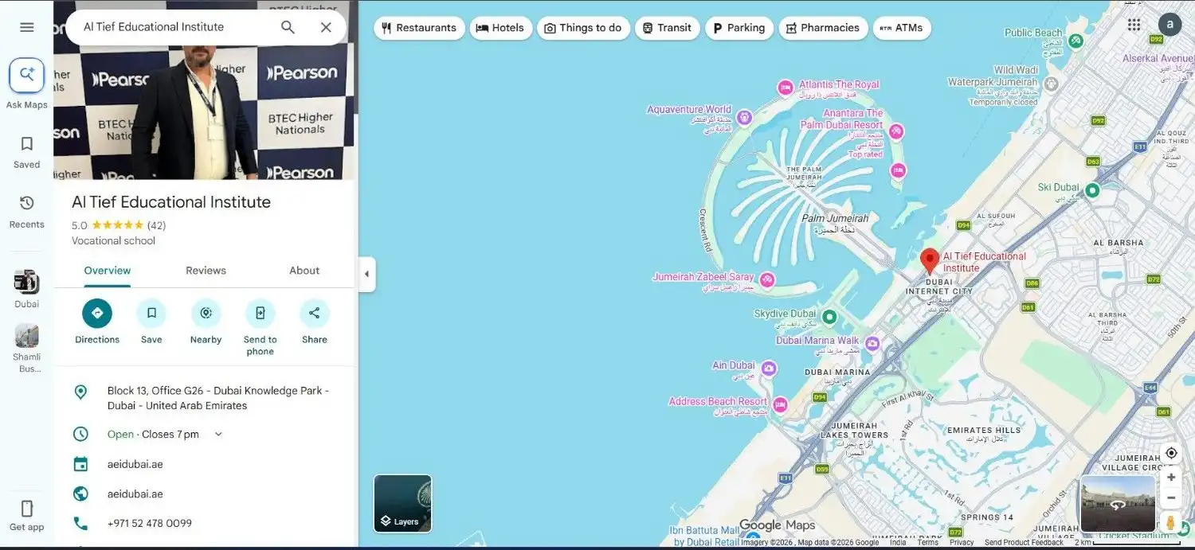
Task: Click the Share icon button
Action: [x=315, y=313]
